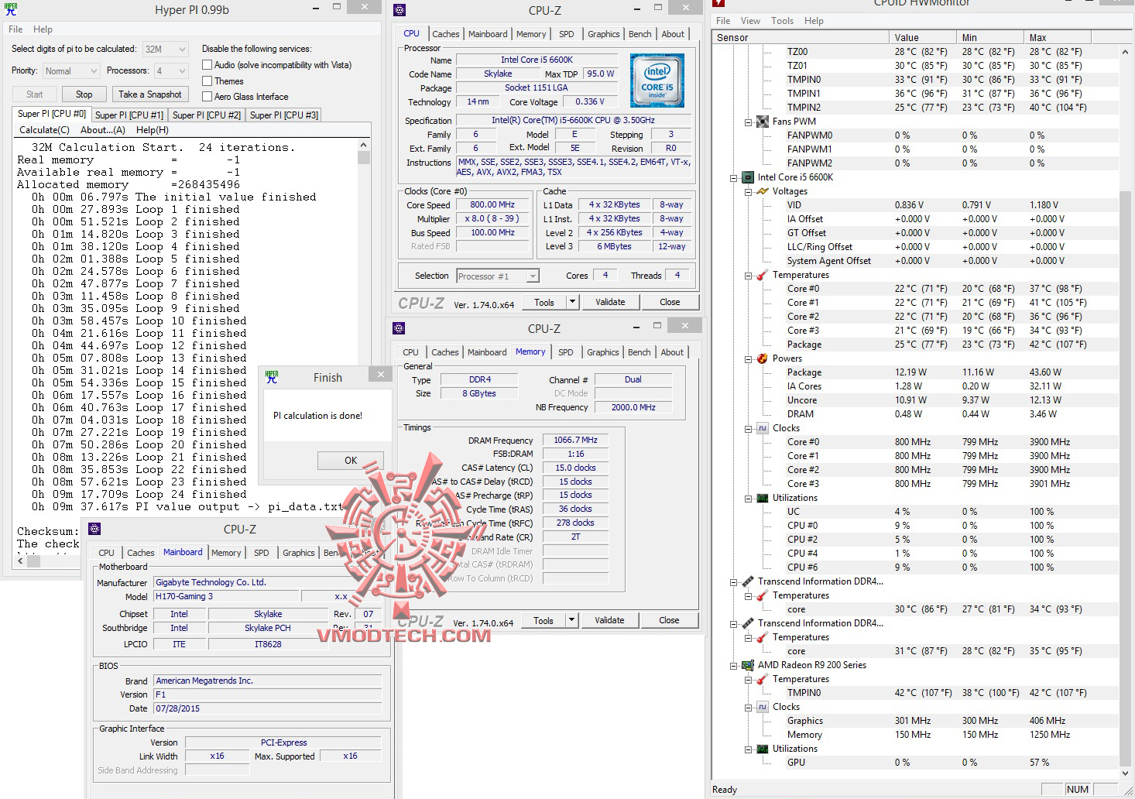1135x799 pixels.
Task: Open the Calculate(C) menu
Action: click(44, 130)
